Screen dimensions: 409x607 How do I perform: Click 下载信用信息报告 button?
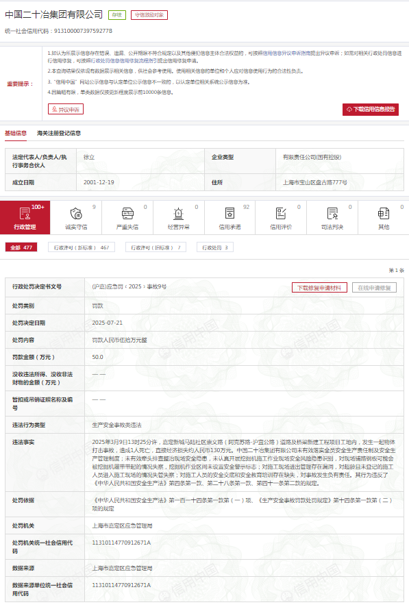click(371, 109)
